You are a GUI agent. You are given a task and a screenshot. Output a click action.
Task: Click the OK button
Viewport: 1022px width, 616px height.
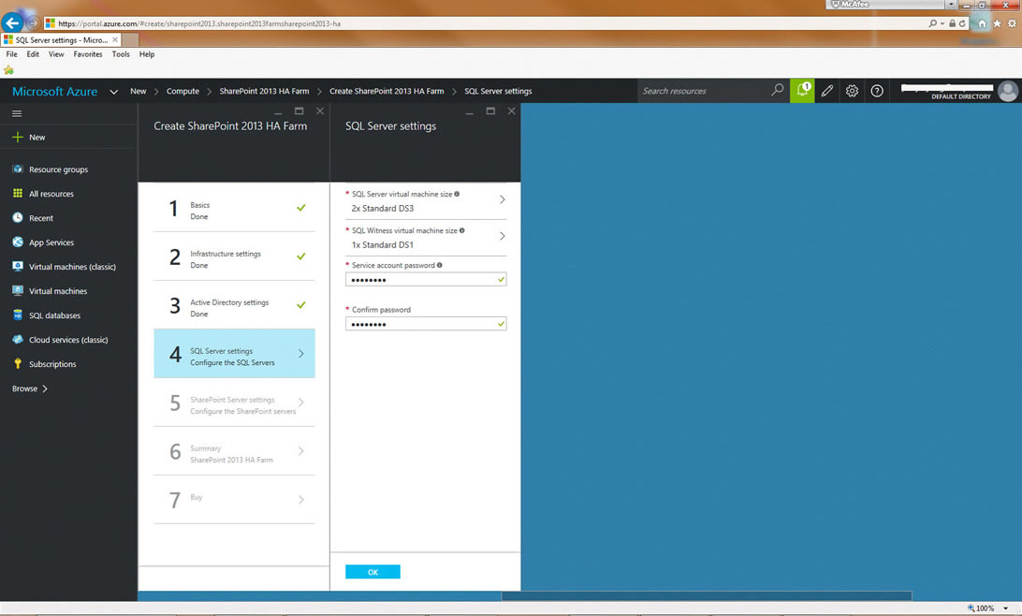pyautogui.click(x=372, y=572)
